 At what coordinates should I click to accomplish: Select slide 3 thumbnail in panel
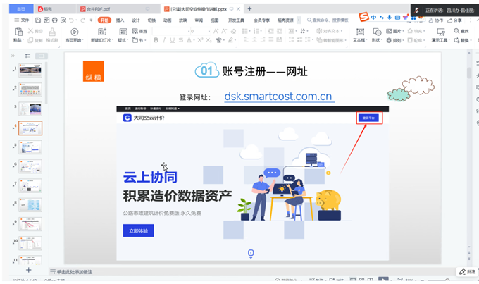click(30, 109)
